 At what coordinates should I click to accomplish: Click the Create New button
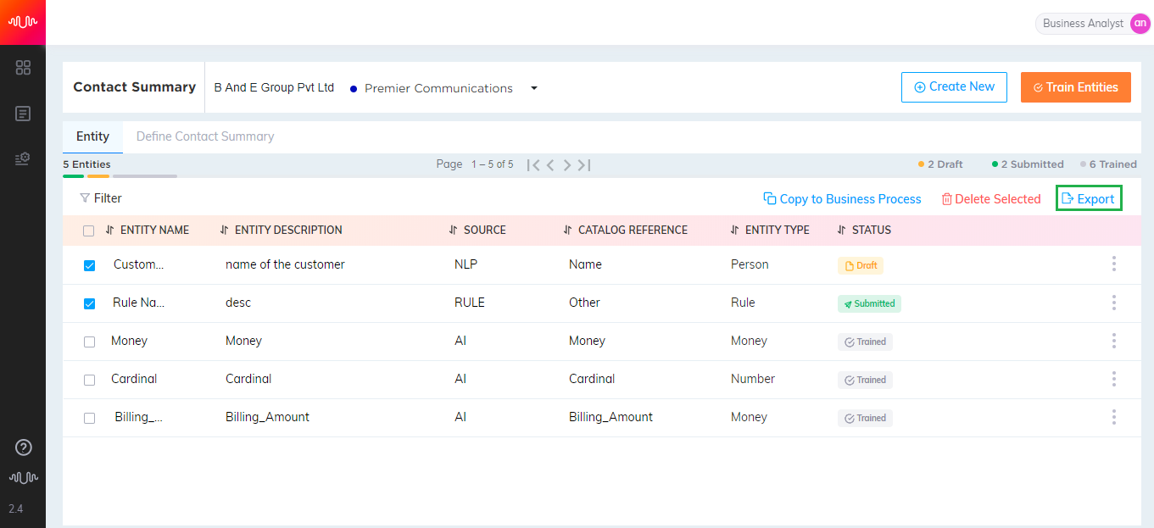[954, 87]
